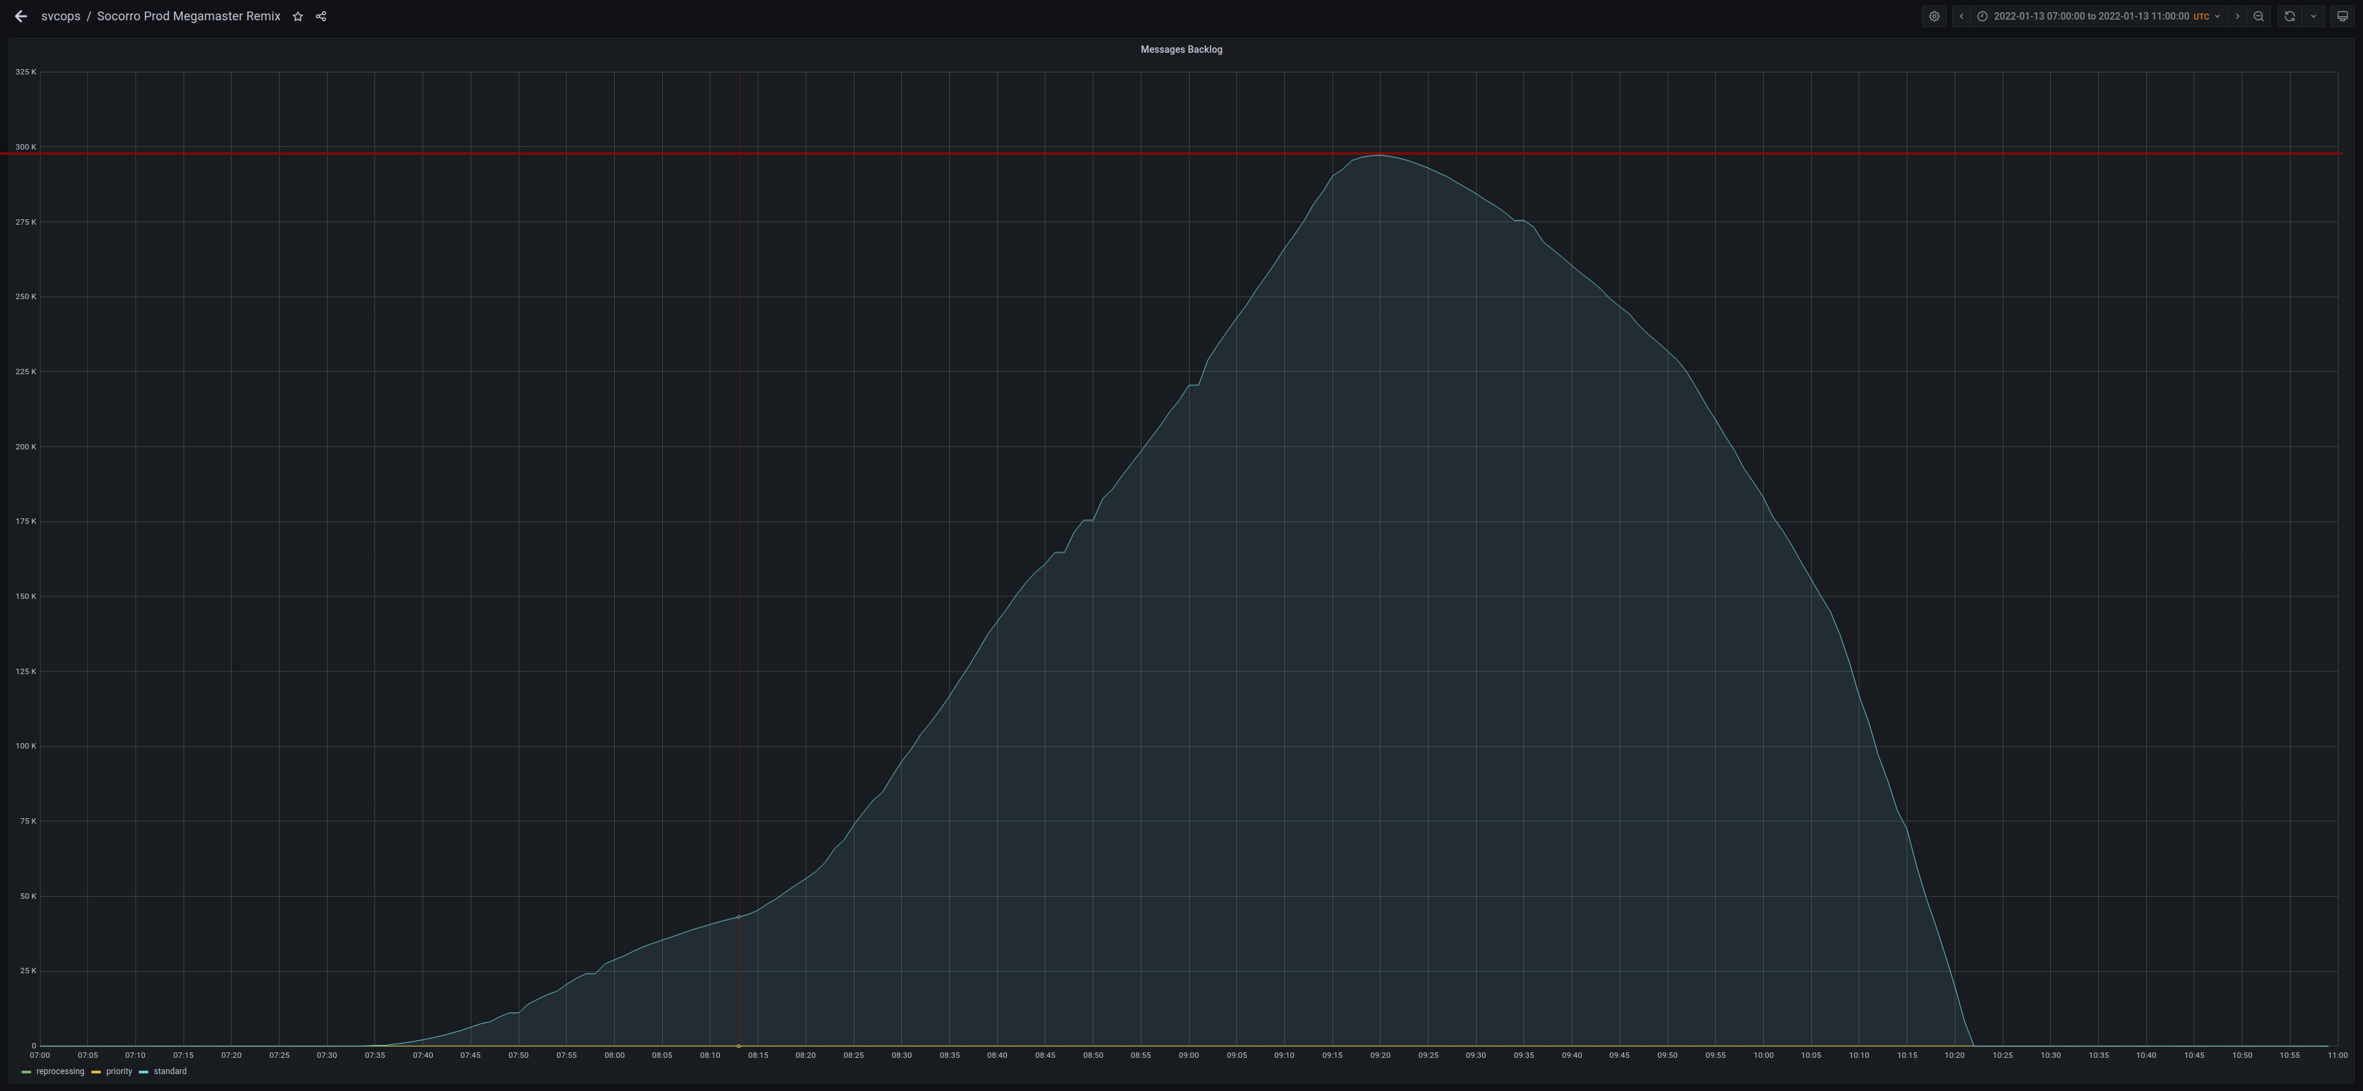Image resolution: width=2363 pixels, height=1091 pixels.
Task: Open the time range picker dropdown
Action: pos(2099,16)
